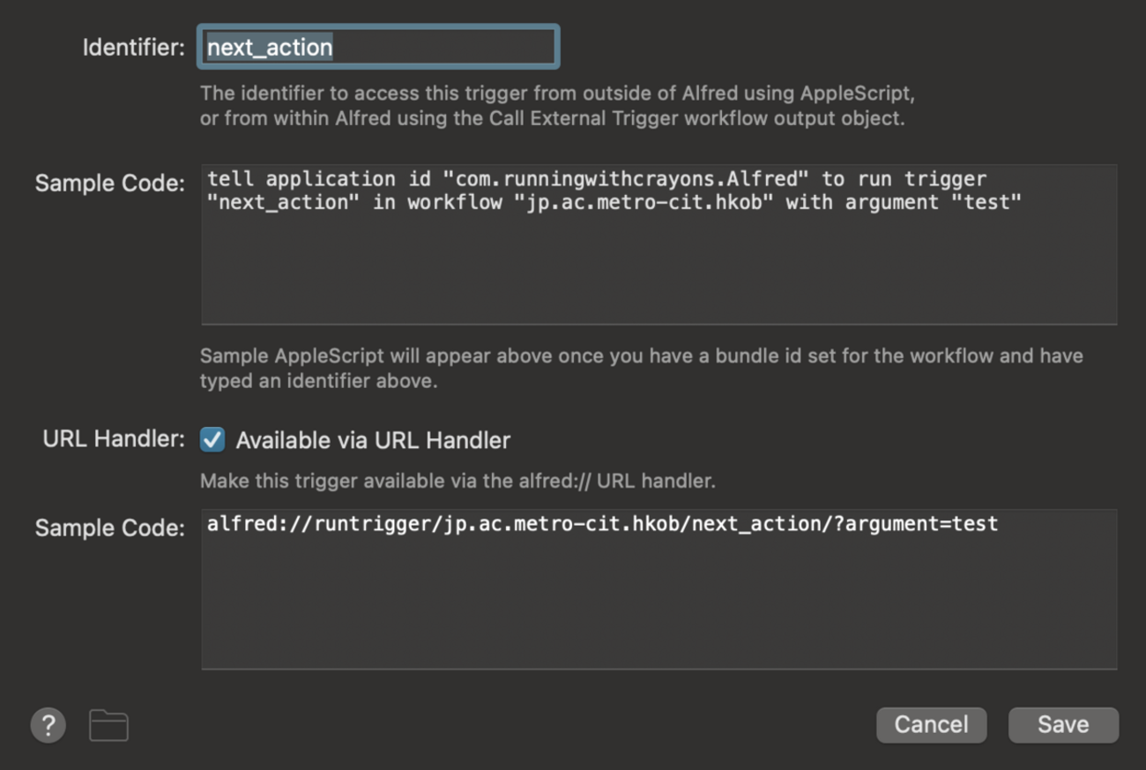The image size is (1146, 770).
Task: Click the alfred:// URL sample code box
Action: click(x=659, y=588)
